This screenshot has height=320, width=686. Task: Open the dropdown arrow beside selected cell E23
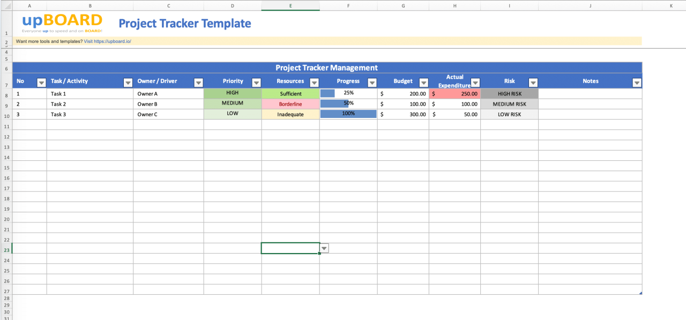(324, 248)
